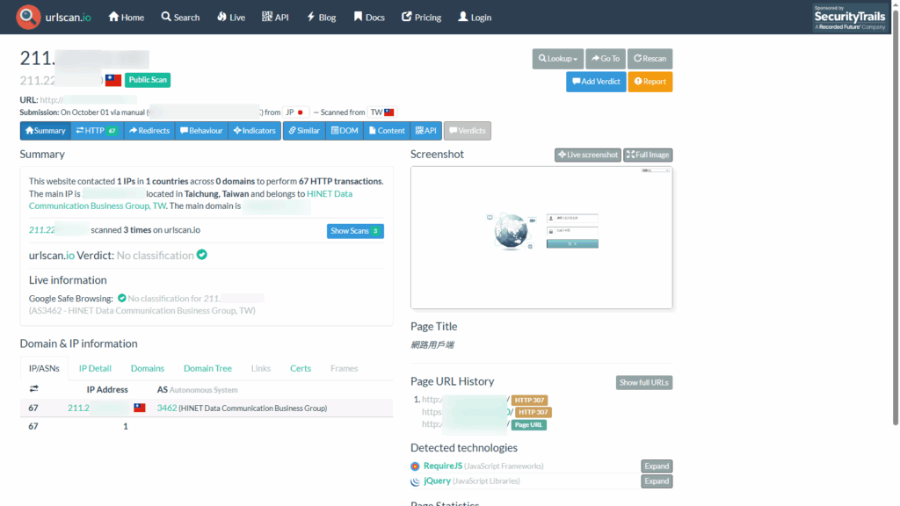The width and height of the screenshot is (900, 506).
Task: Switch to the HTTP transactions tab
Action: tap(97, 131)
